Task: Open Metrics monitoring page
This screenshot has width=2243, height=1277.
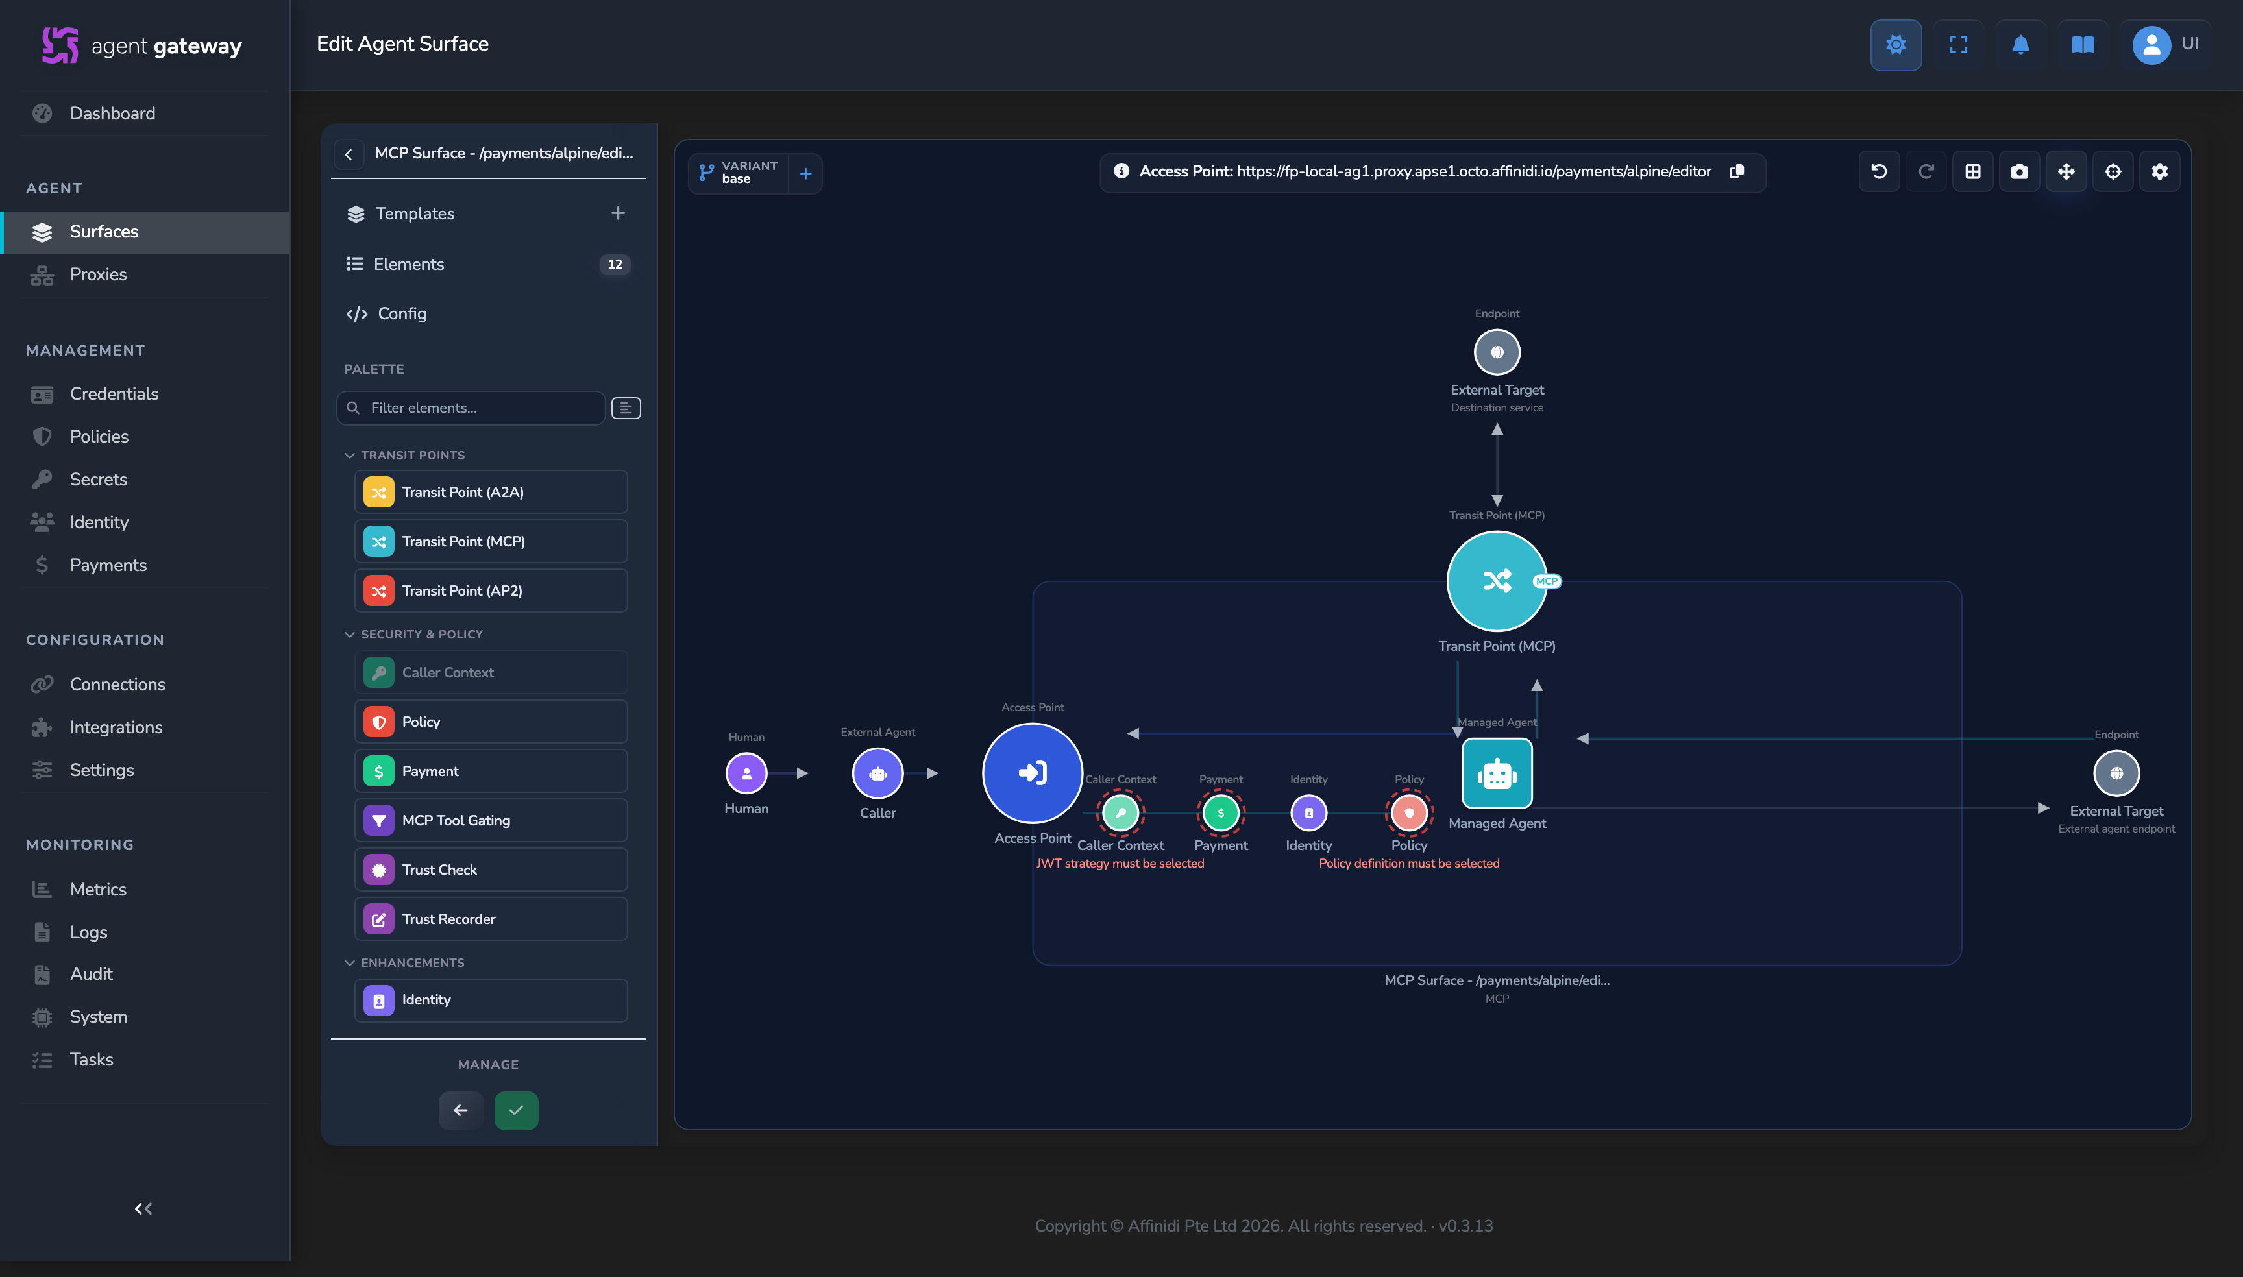Action: (145, 890)
